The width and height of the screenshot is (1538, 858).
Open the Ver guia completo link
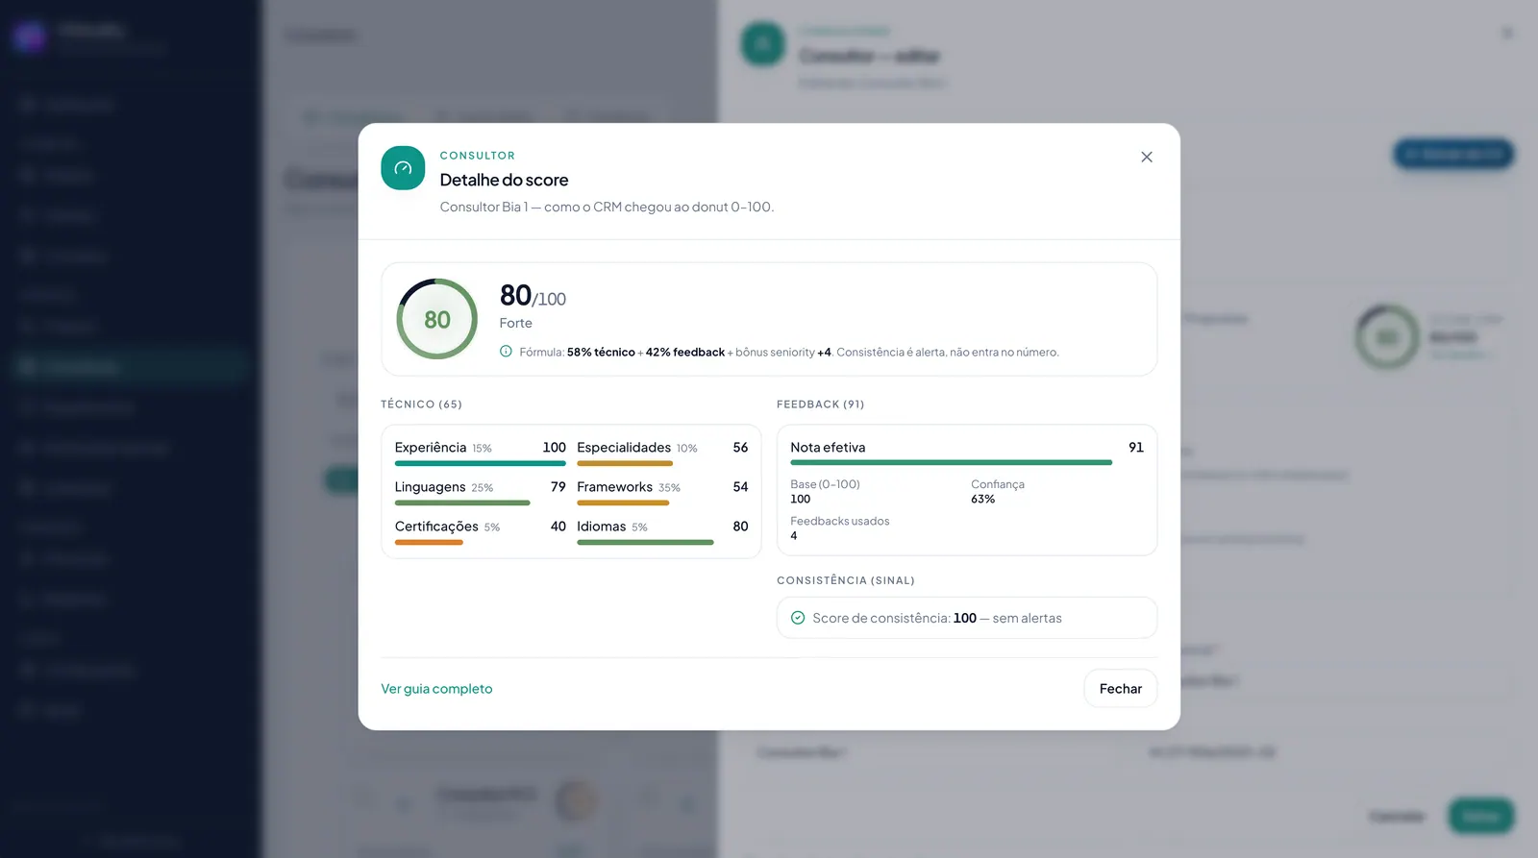pyautogui.click(x=436, y=689)
